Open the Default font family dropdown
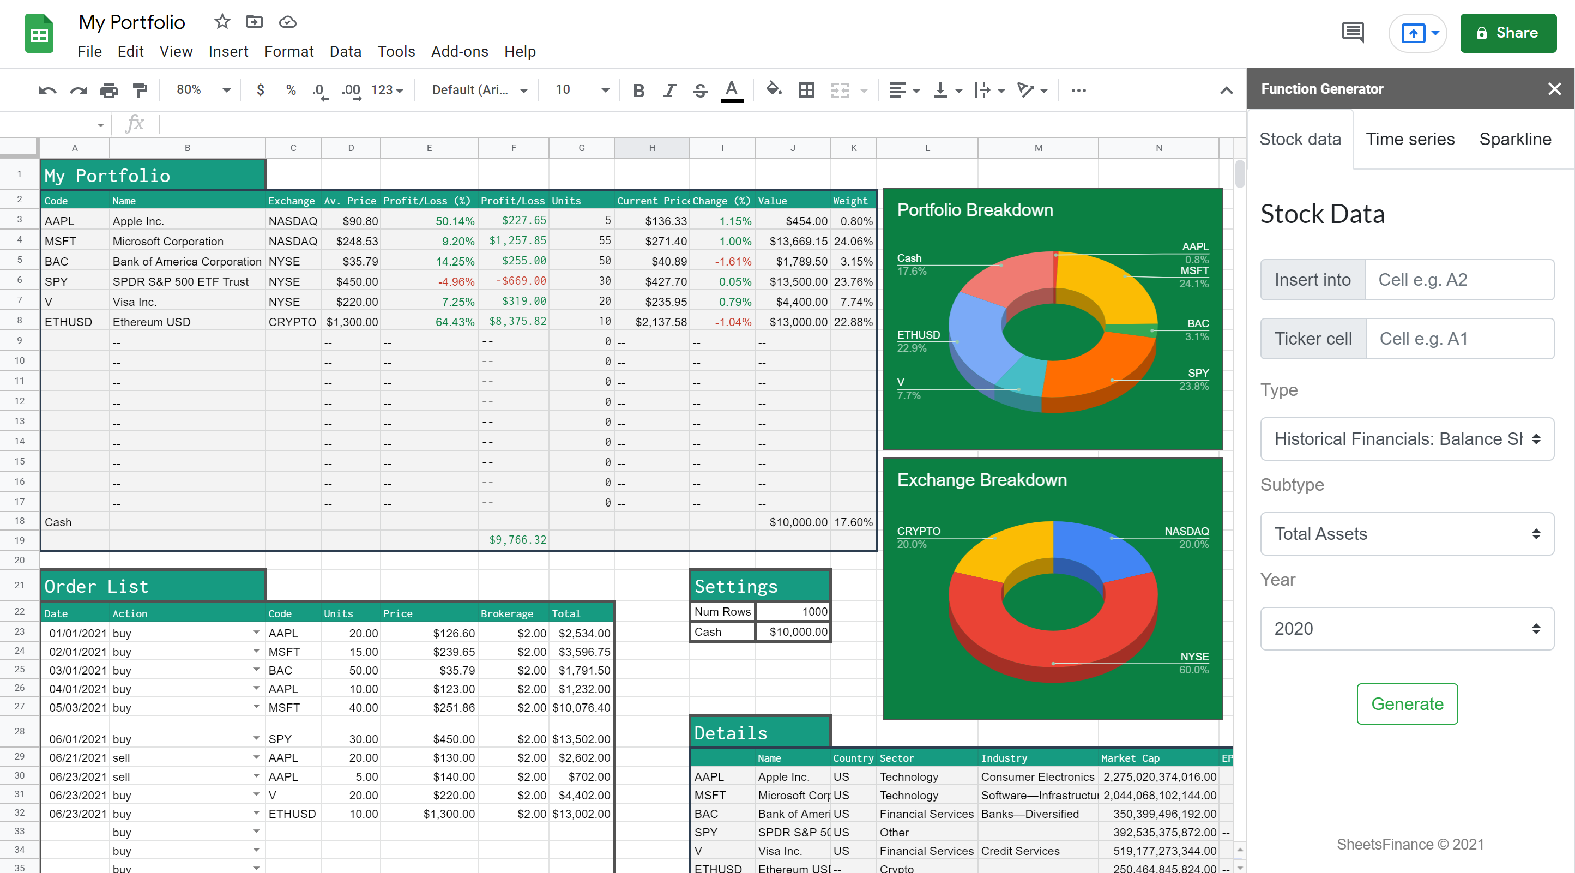Viewport: 1575px width, 873px height. [479, 90]
